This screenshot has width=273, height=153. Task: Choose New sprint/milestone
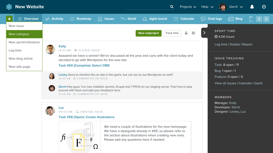(x=24, y=42)
